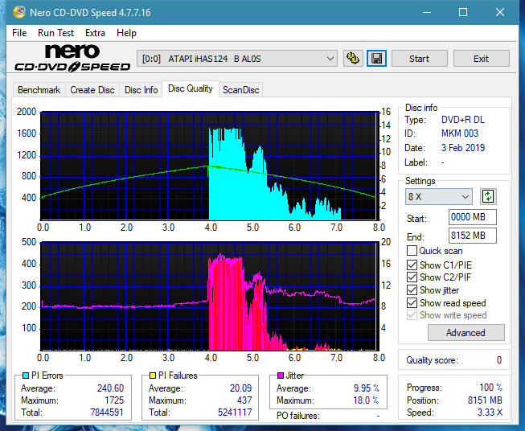Toggle Show read speed checkbox
The width and height of the screenshot is (525, 431).
tap(412, 302)
